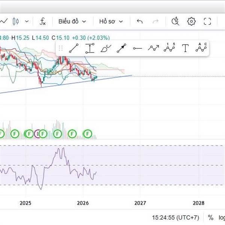Screen dimensions: 225x225
Task: Open chart settings gear
Action: (191, 21)
